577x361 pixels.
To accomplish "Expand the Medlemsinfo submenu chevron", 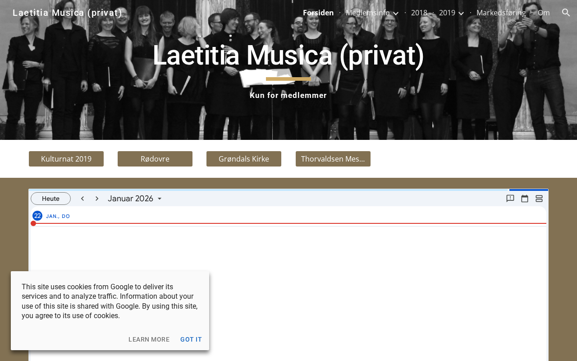I will tap(395, 13).
